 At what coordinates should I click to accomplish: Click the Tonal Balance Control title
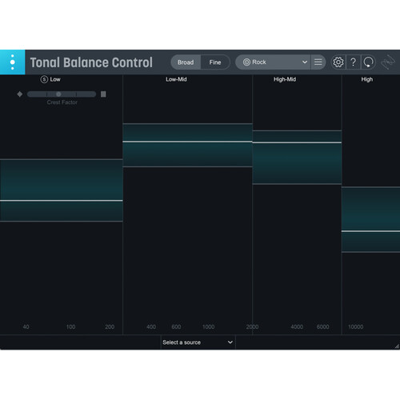click(91, 62)
